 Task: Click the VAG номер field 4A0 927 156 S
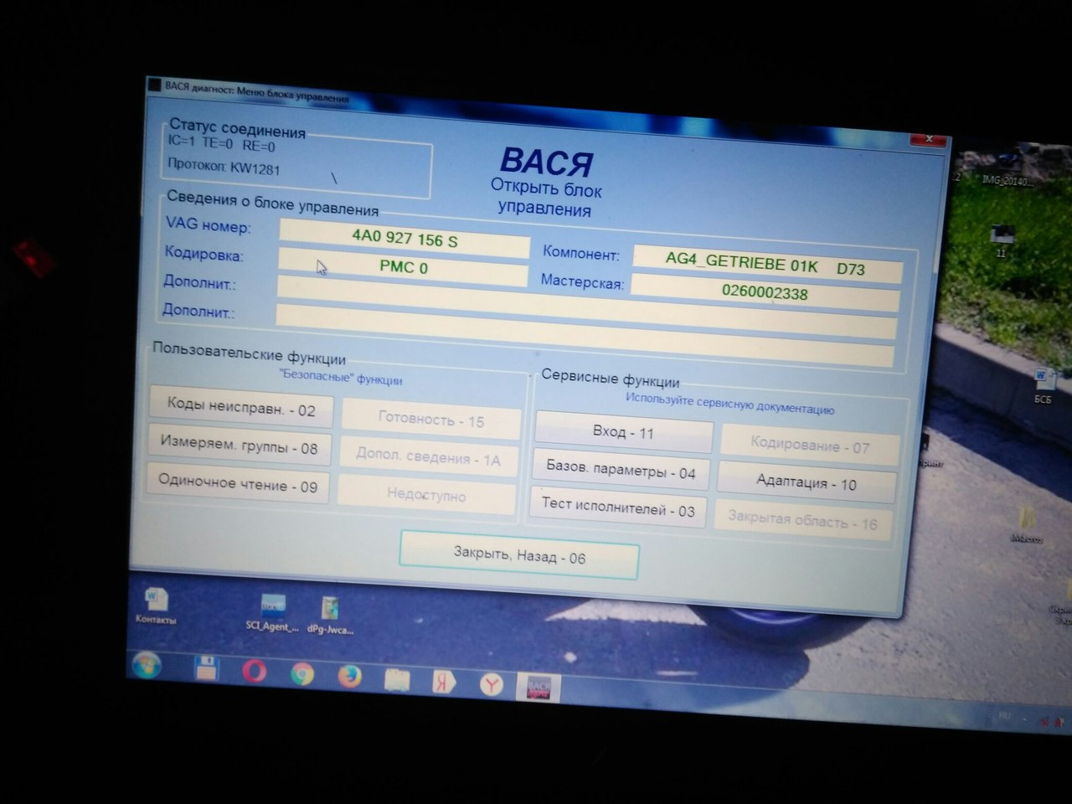click(405, 239)
